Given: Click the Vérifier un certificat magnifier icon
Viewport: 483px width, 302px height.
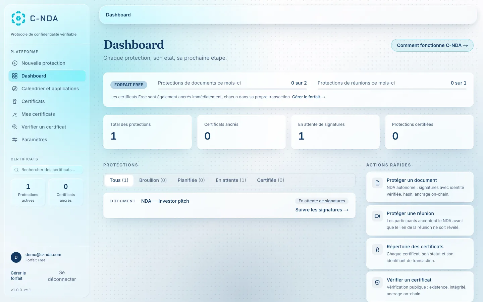Looking at the screenshot, I should coord(15,127).
